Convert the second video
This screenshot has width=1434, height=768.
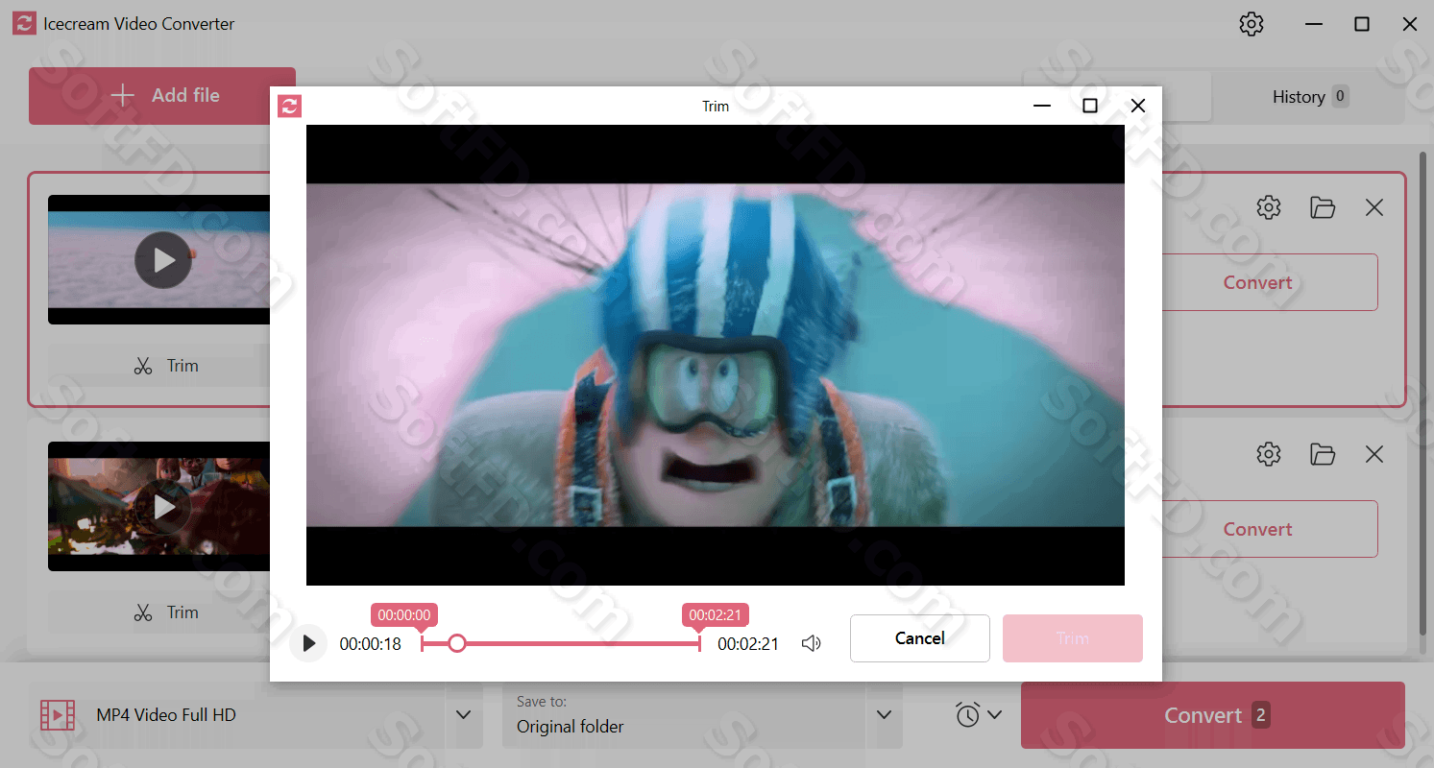click(1257, 529)
